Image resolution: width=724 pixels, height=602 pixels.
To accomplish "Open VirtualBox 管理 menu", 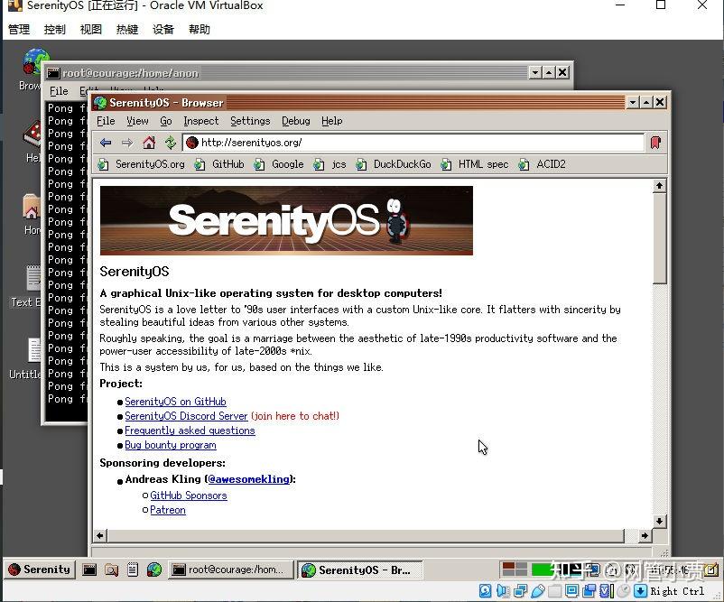I will (x=19, y=30).
